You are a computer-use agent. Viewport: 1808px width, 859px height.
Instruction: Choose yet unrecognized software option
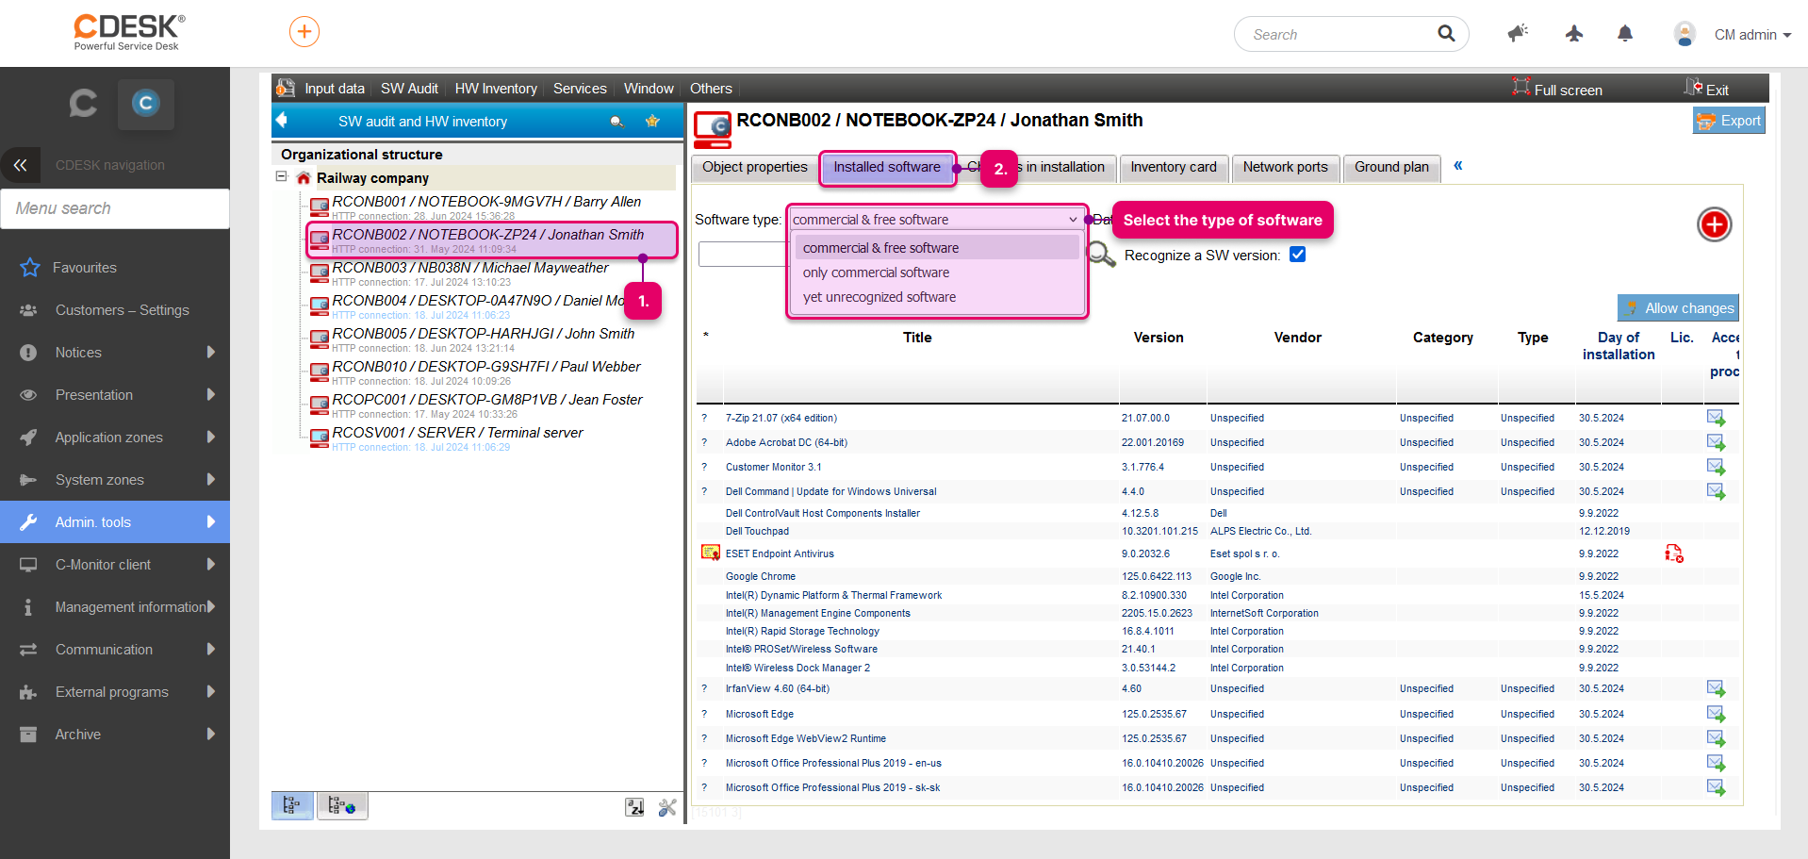click(x=937, y=297)
